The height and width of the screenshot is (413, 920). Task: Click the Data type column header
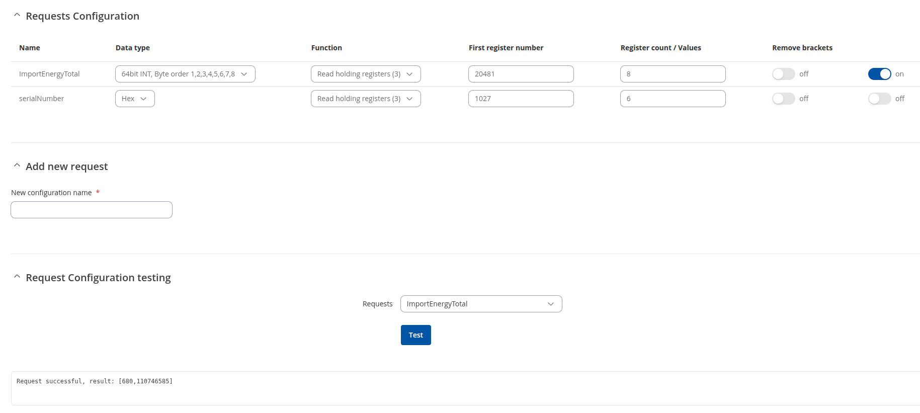pyautogui.click(x=133, y=48)
